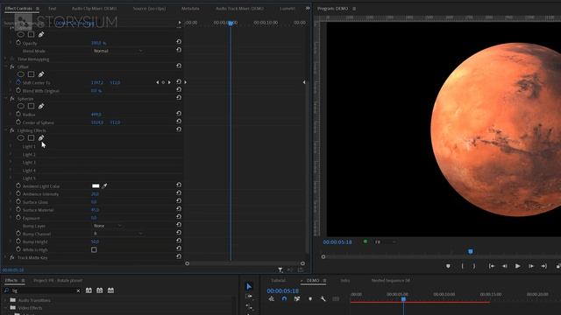
Task: Expand the Light 1 properties
Action: point(11,146)
